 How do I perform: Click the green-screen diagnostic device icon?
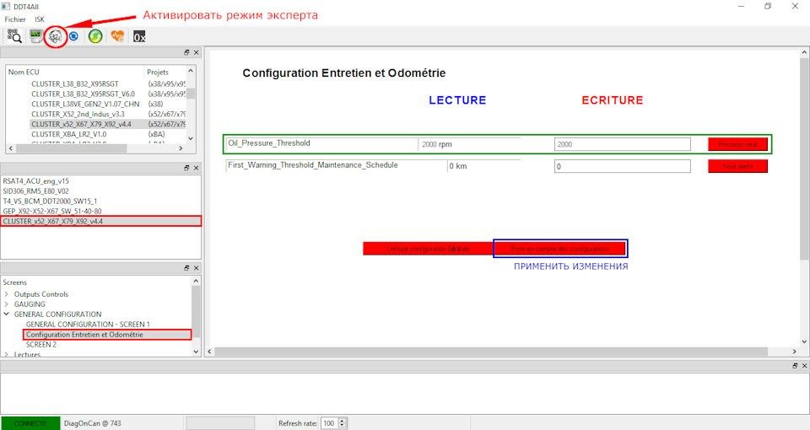(35, 36)
